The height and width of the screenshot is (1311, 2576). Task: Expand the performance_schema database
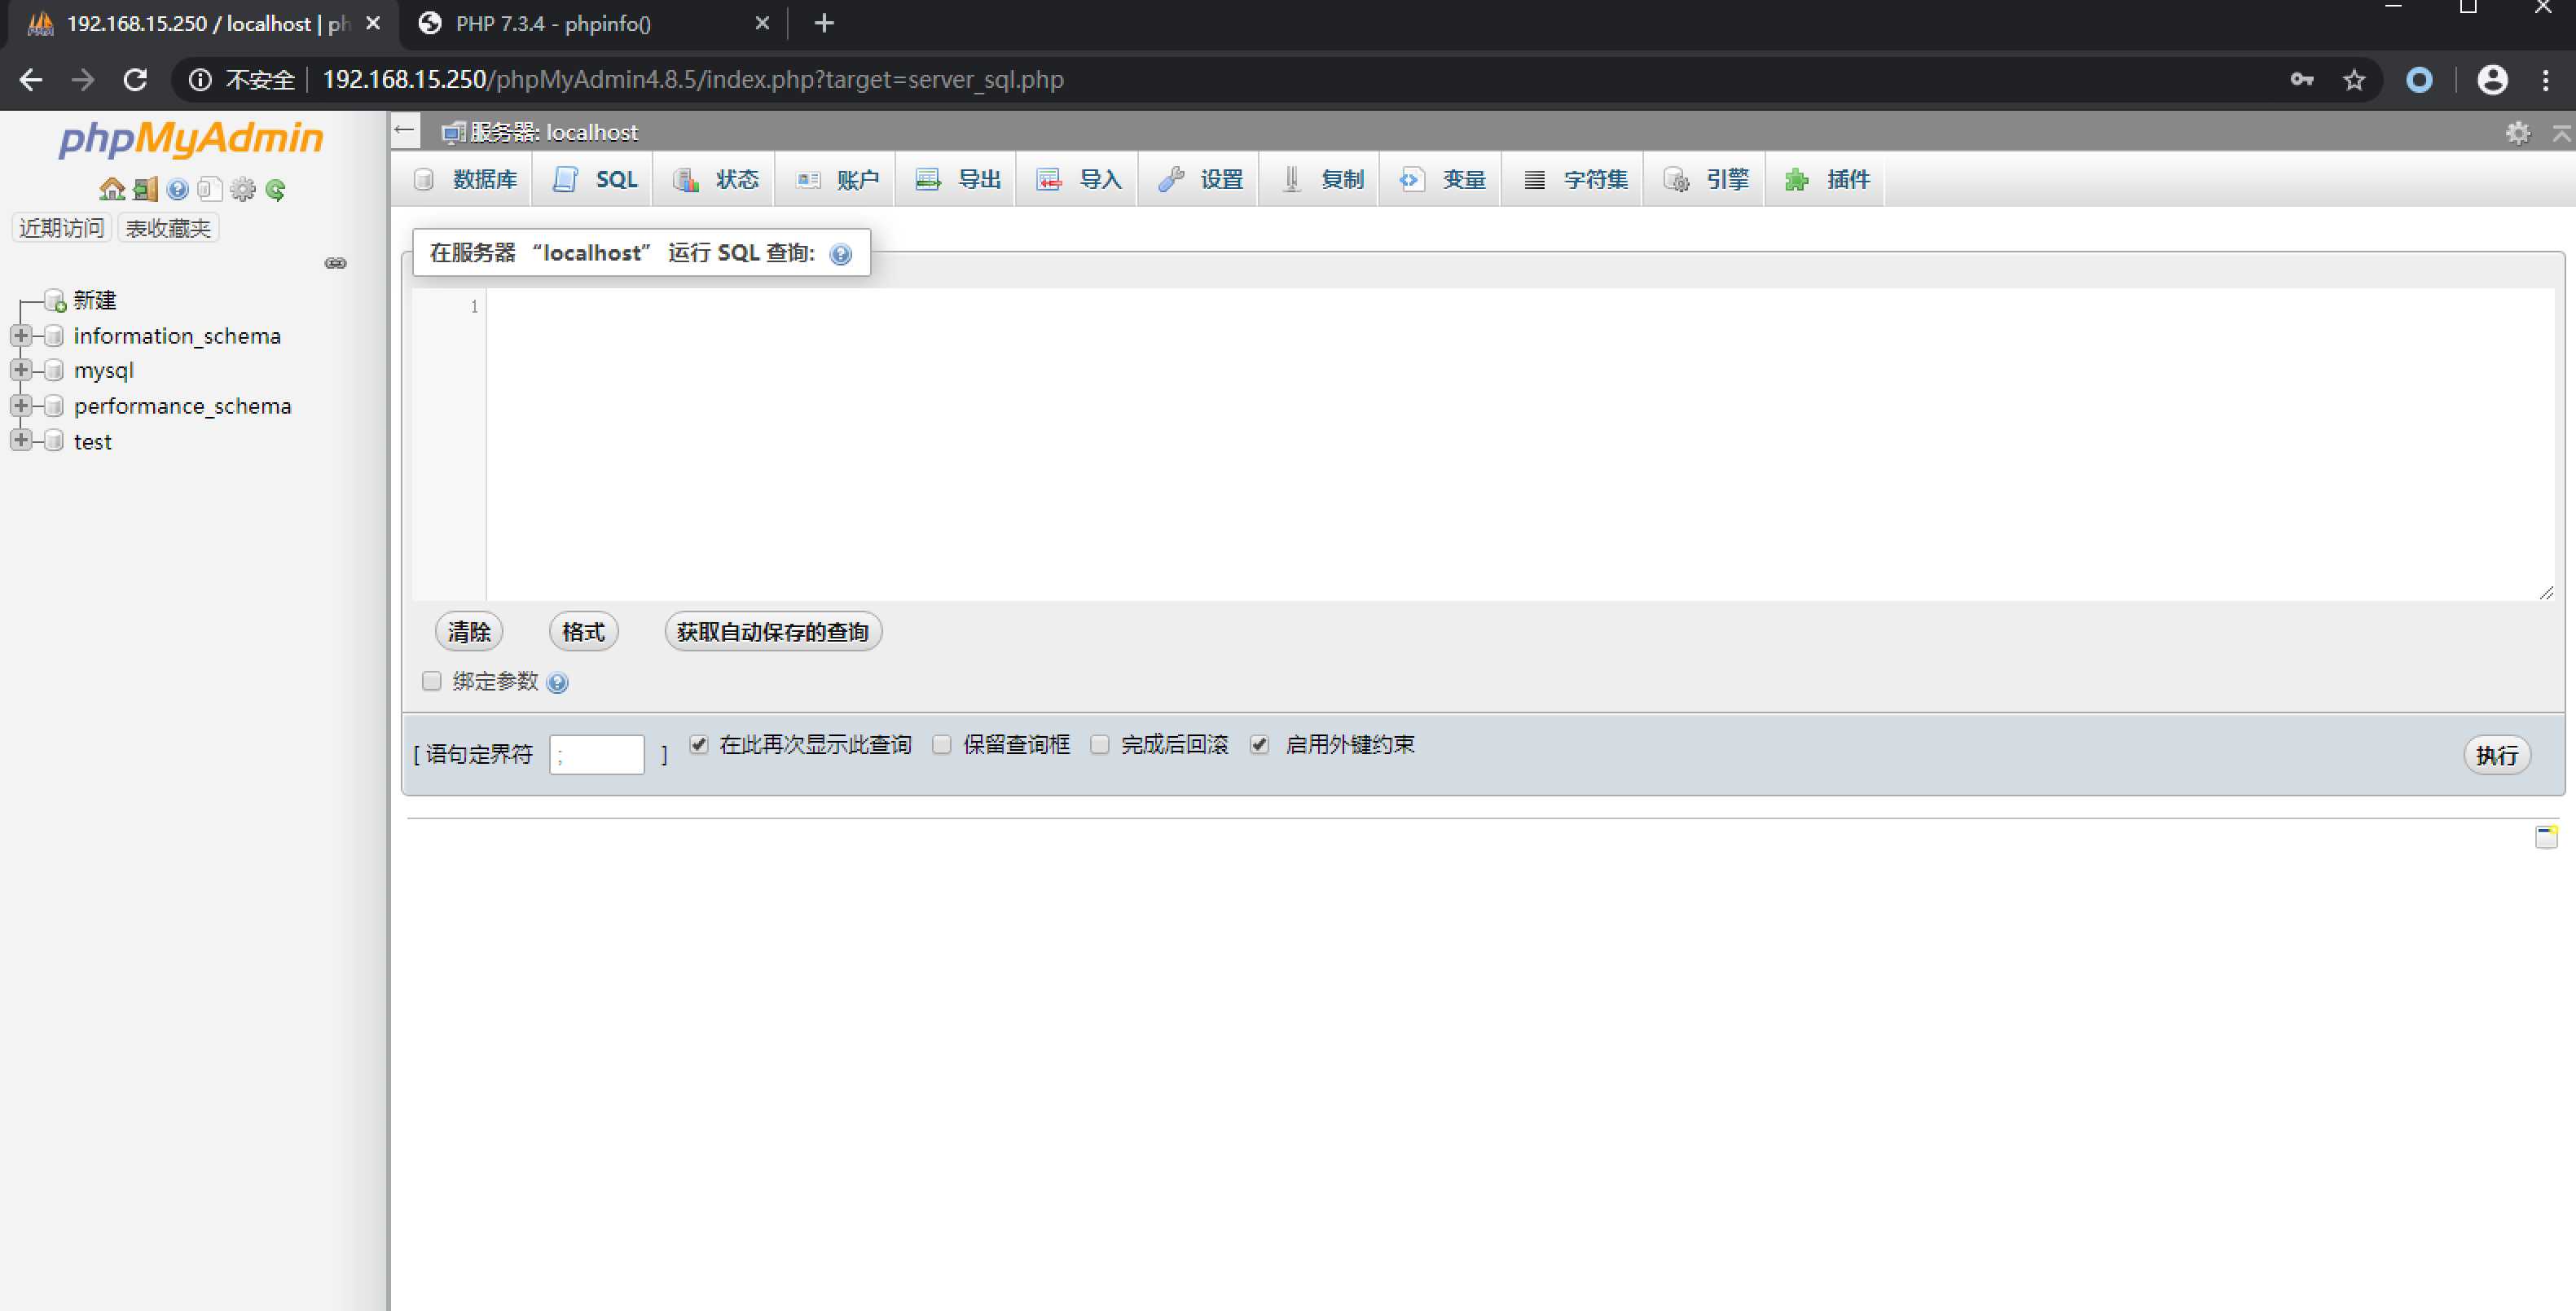[x=20, y=406]
